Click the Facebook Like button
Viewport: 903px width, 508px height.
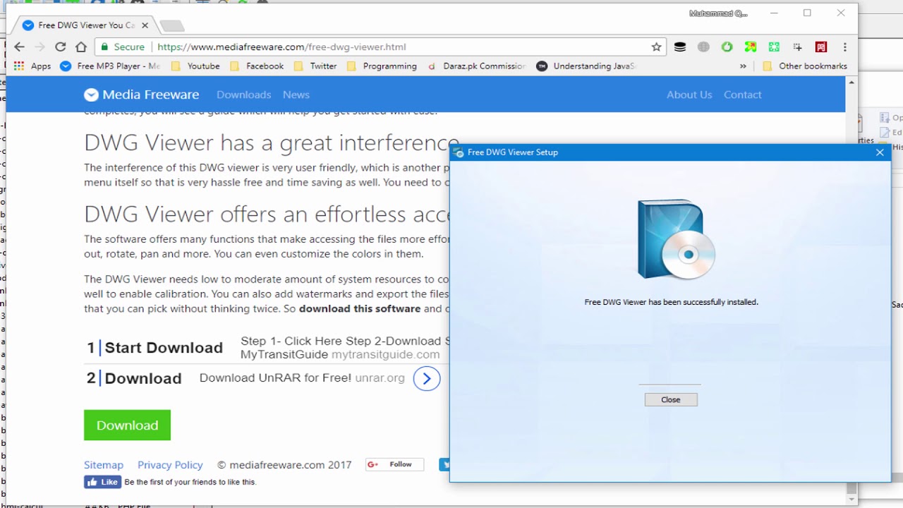[x=102, y=482]
